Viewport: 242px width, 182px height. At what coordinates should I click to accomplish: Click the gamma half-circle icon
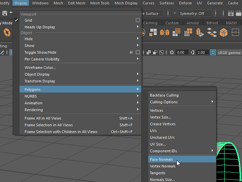pos(192,52)
